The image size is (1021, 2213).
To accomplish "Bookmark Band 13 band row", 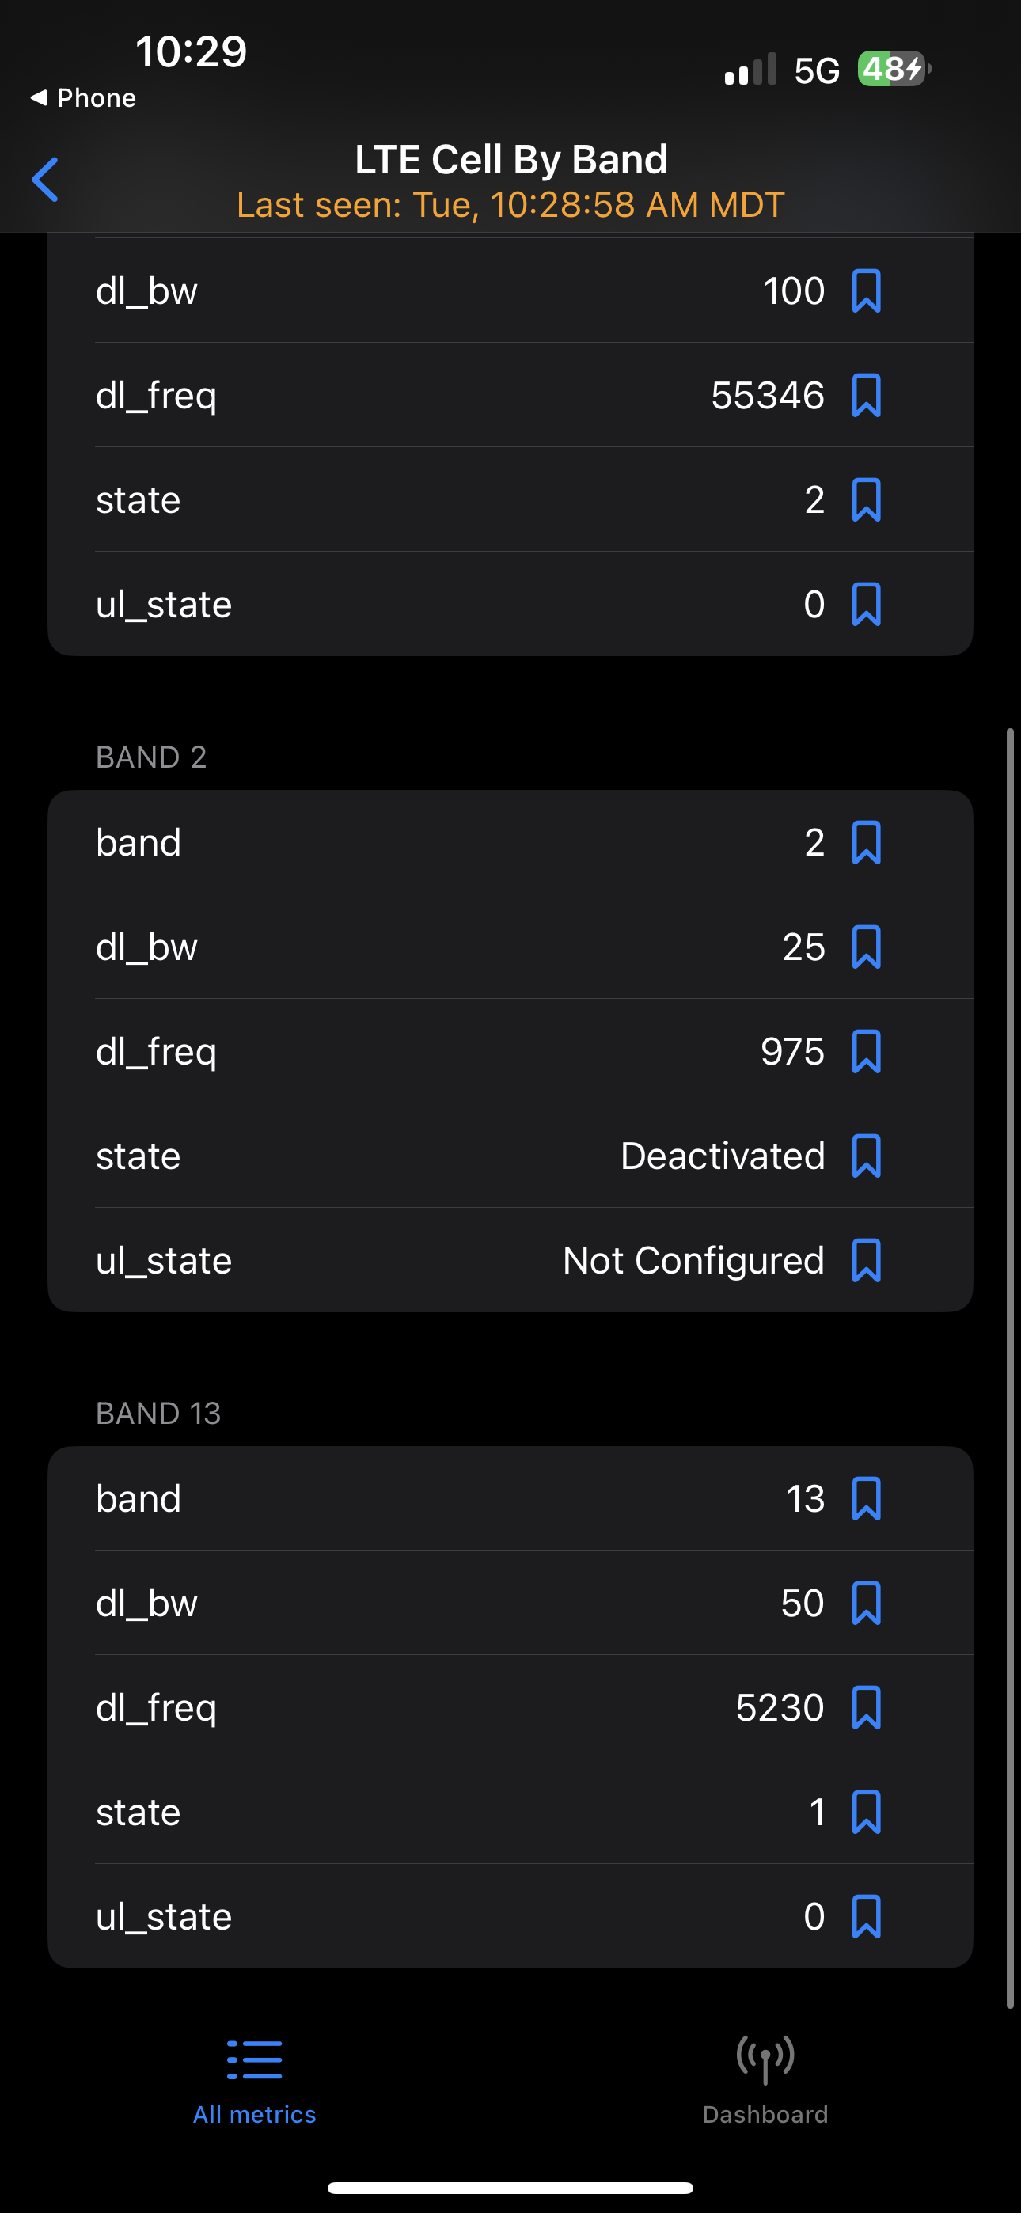I will [865, 1499].
